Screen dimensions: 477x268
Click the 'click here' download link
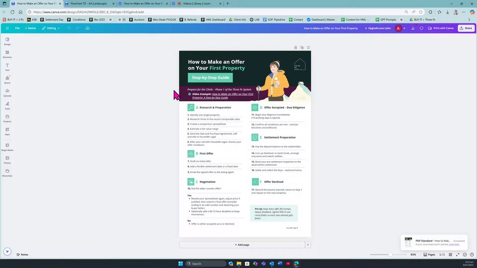coord(454,245)
